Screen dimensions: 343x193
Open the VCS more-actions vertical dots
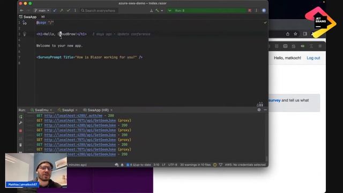[x=75, y=11]
